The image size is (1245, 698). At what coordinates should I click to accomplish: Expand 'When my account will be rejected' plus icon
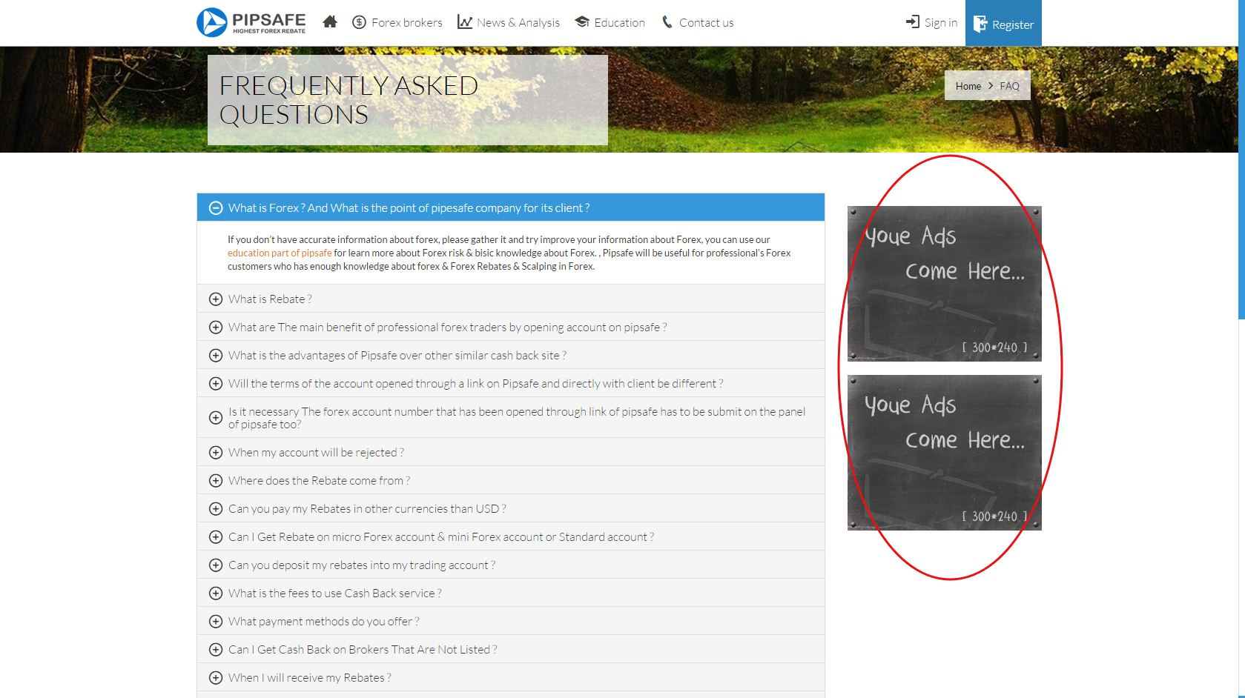pos(216,453)
